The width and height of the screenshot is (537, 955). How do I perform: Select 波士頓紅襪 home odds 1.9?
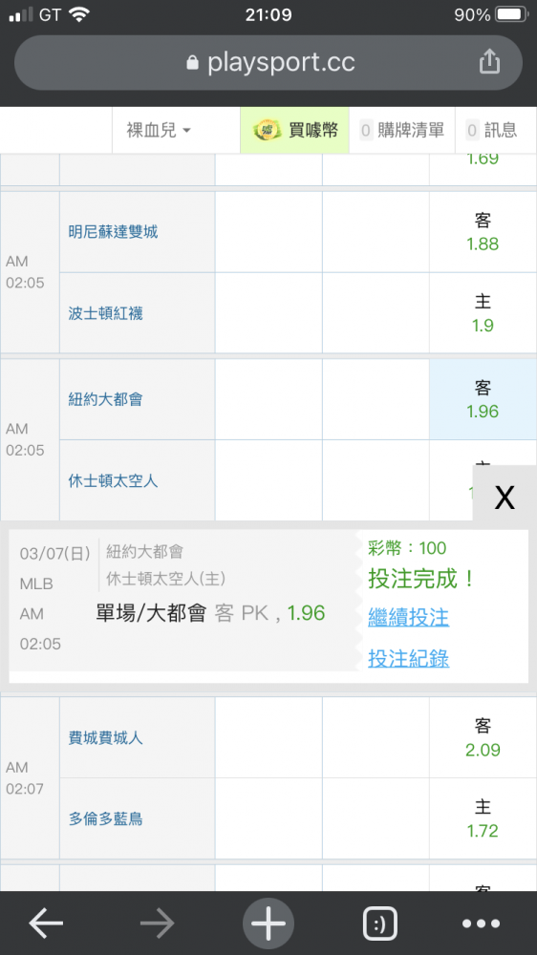coord(483,313)
